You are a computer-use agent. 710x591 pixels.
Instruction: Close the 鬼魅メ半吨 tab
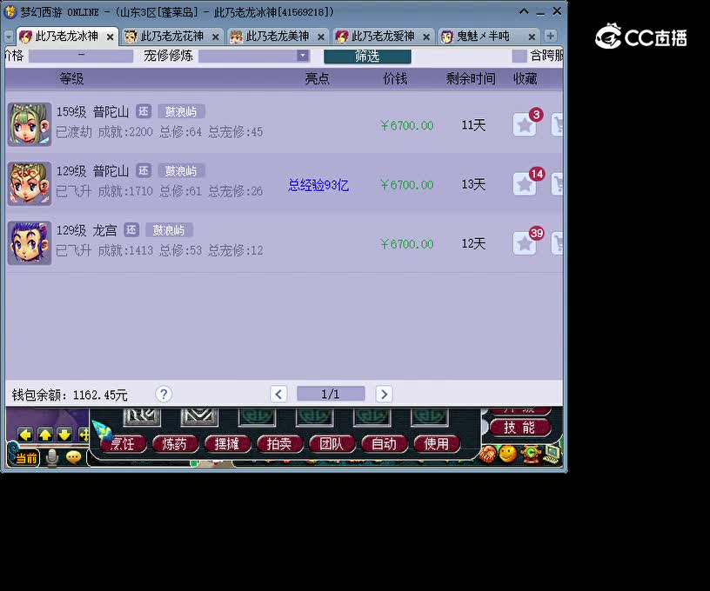[532, 37]
